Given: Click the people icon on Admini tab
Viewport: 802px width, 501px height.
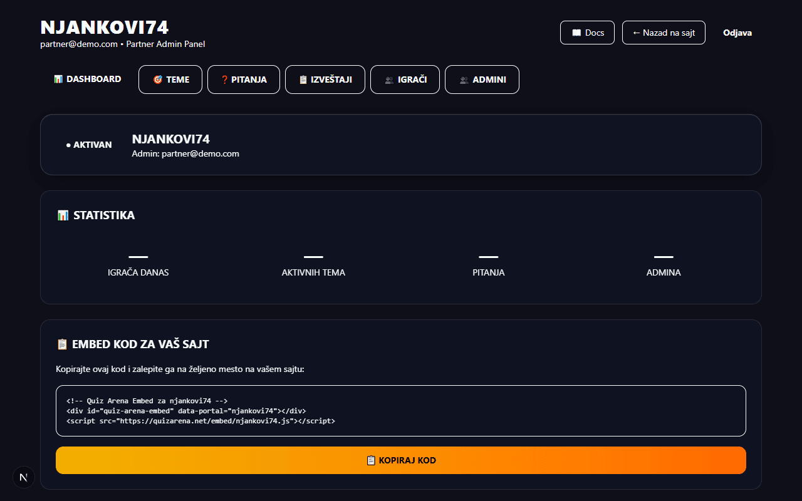Looking at the screenshot, I should [464, 80].
